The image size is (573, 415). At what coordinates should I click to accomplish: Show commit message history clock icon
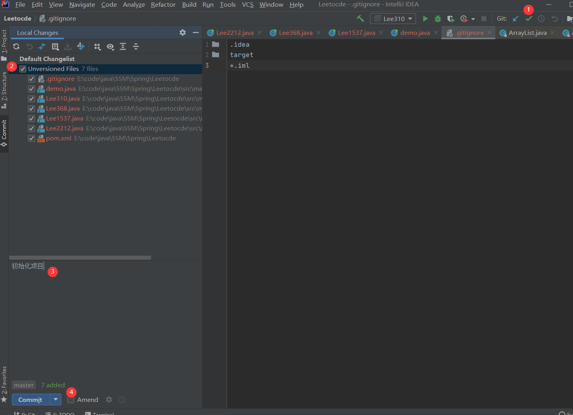tap(122, 400)
